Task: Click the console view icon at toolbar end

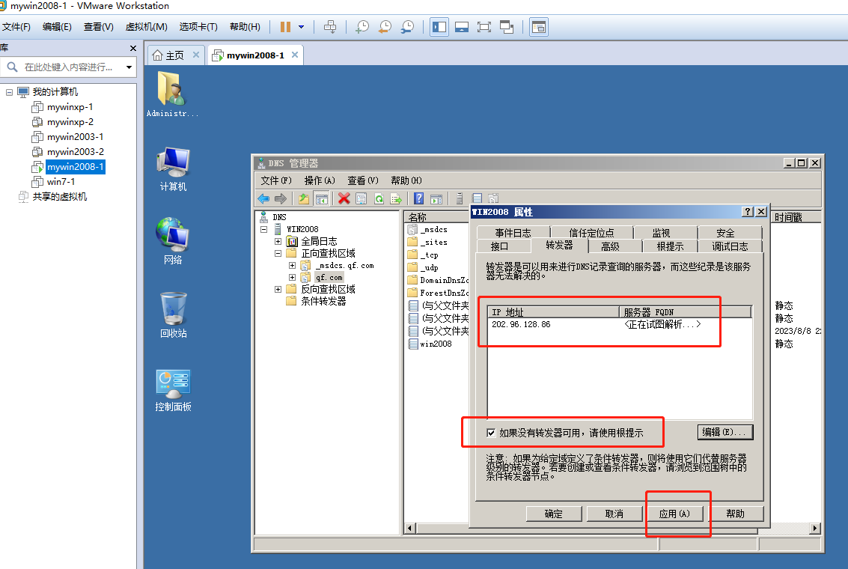Action: click(x=539, y=26)
